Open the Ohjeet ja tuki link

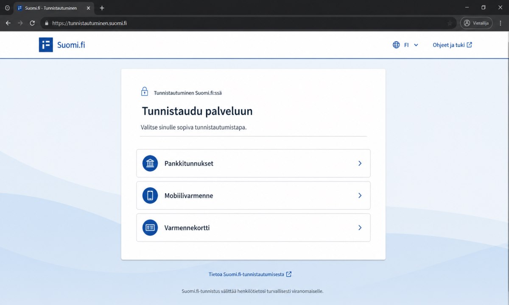[x=452, y=45]
